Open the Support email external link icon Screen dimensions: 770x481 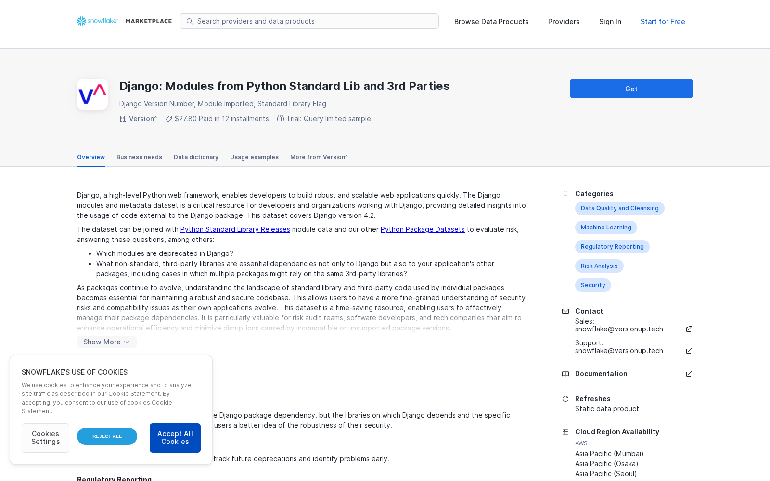click(x=689, y=351)
